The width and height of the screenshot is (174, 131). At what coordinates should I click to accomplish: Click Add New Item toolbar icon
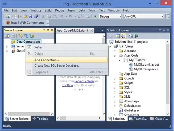click(x=16, y=16)
